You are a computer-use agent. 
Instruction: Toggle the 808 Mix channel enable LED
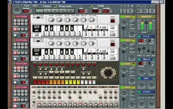coord(122,64)
